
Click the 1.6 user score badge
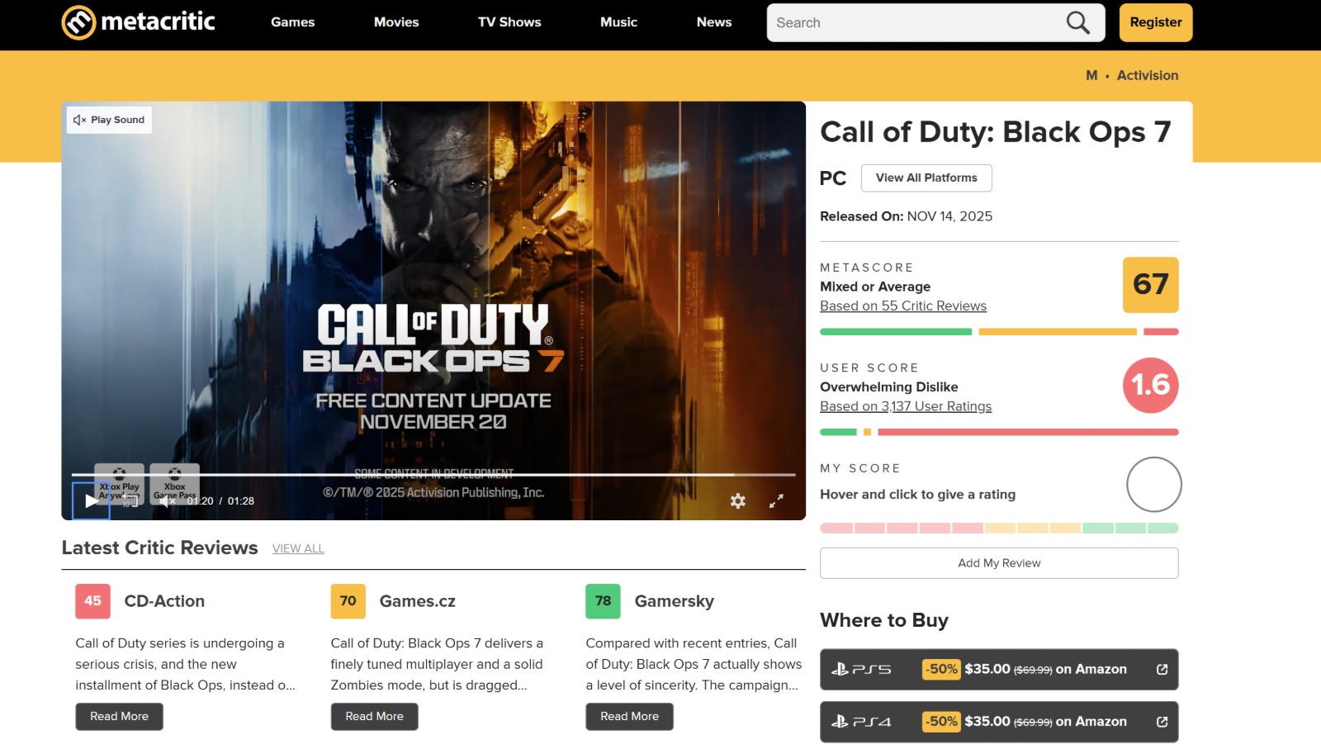point(1150,385)
